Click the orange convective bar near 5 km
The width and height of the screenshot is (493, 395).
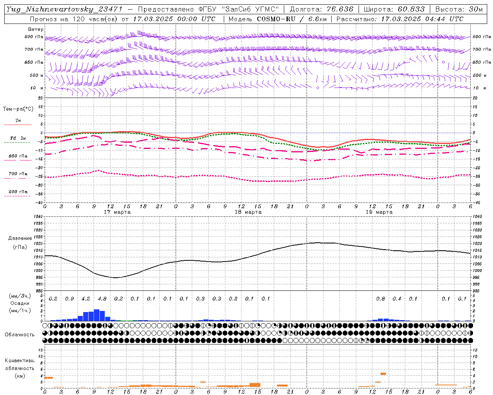tap(383, 373)
